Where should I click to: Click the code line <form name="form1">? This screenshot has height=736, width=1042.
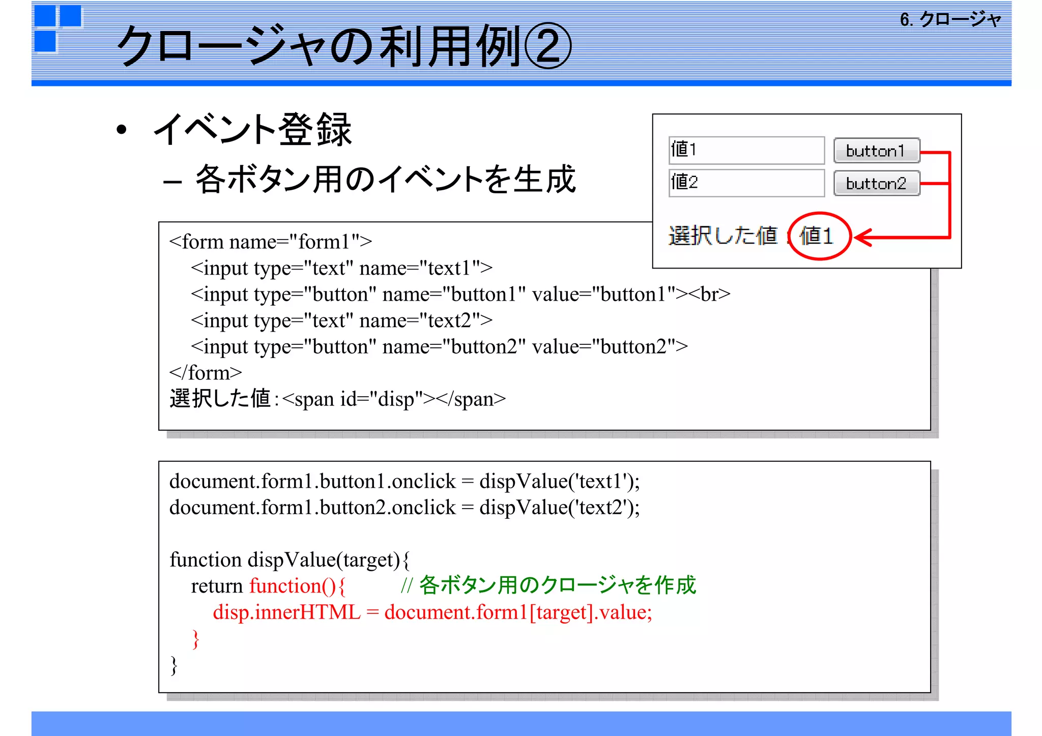pos(271,242)
